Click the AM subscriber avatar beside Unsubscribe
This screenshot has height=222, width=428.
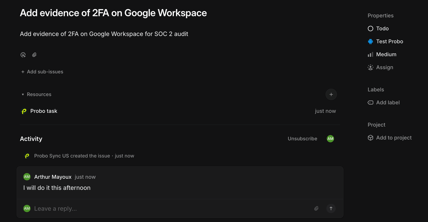[x=330, y=139]
